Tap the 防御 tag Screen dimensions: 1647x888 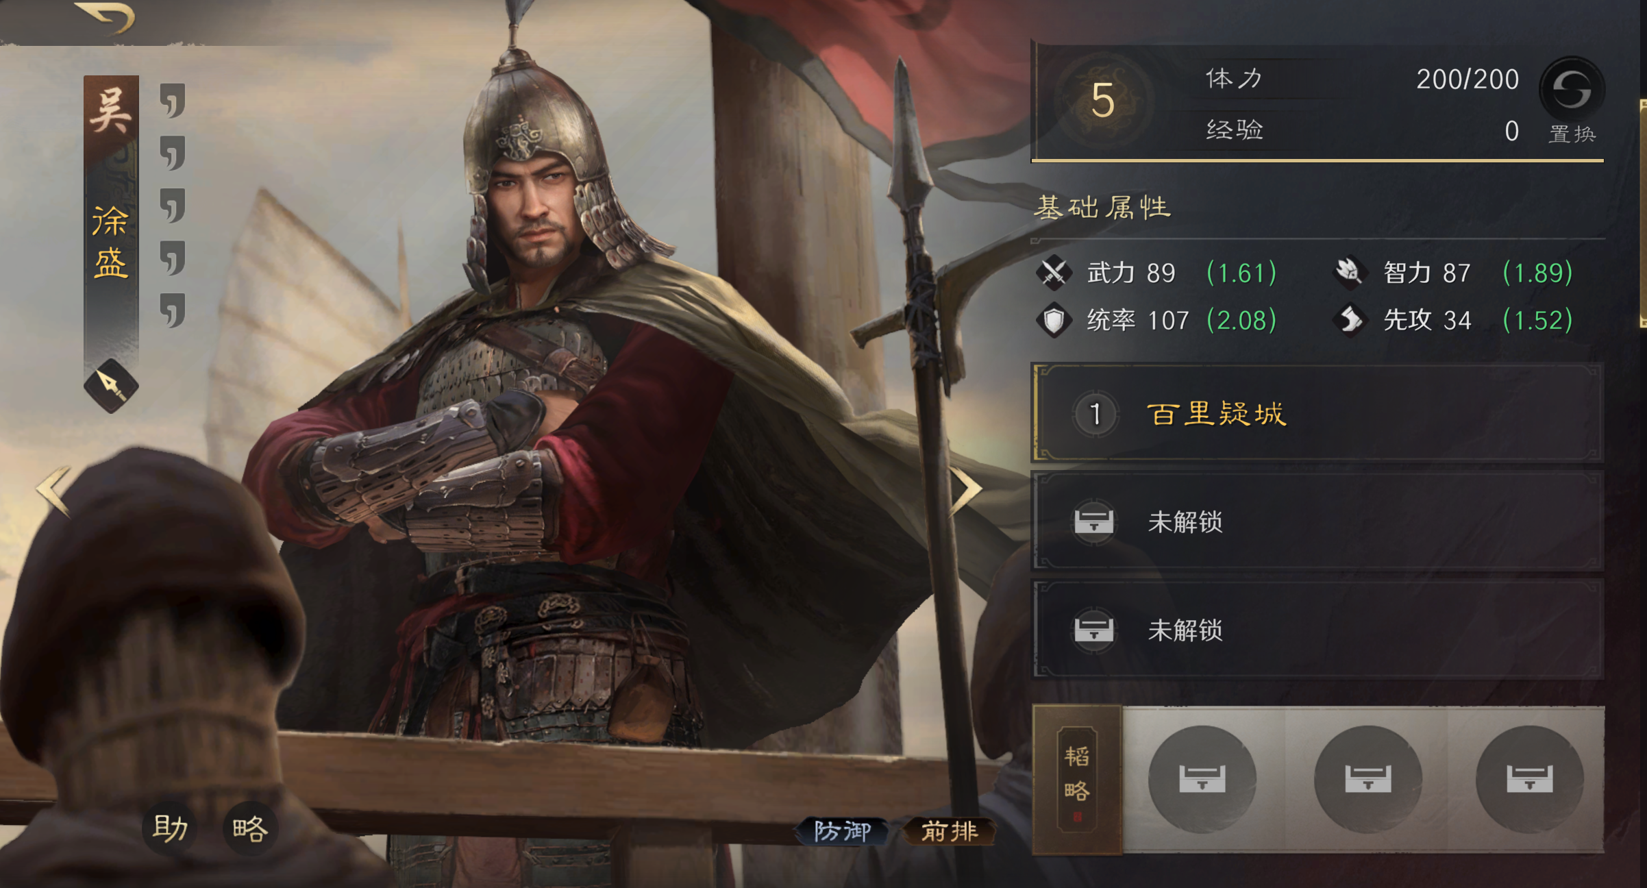[x=842, y=831]
